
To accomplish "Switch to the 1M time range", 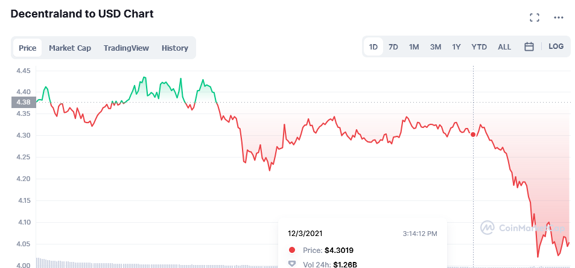I will coord(414,47).
